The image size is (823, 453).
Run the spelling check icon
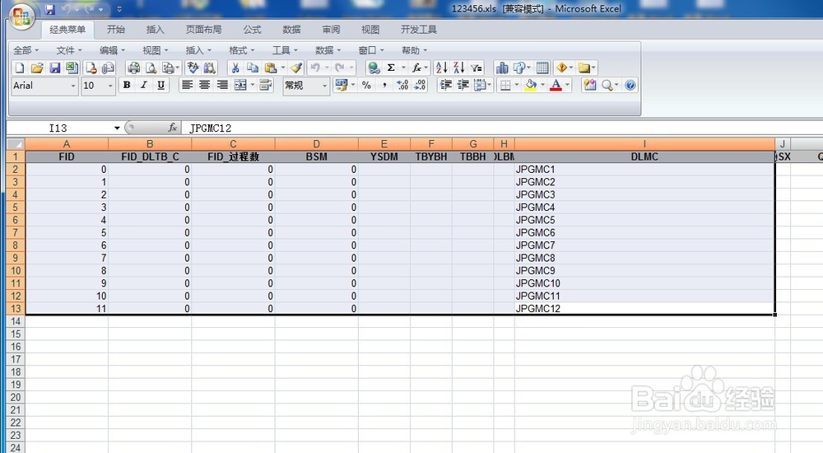coord(193,68)
